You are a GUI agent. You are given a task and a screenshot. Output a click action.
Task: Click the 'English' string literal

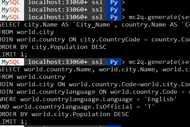coord(161,99)
